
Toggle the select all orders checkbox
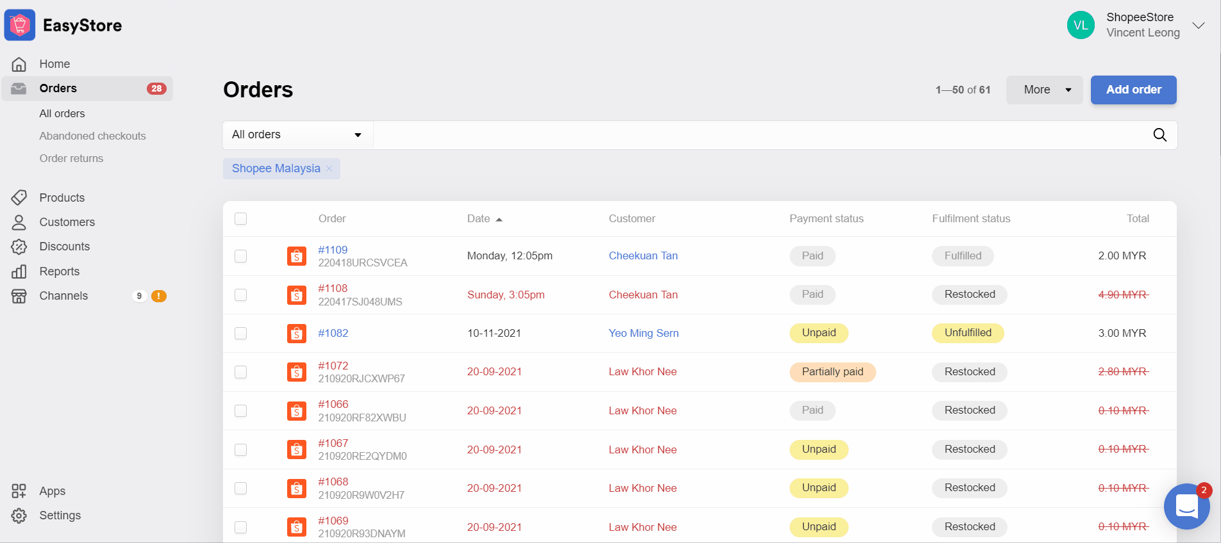[241, 219]
